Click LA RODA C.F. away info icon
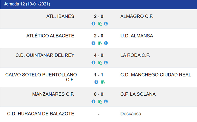 [106, 62]
